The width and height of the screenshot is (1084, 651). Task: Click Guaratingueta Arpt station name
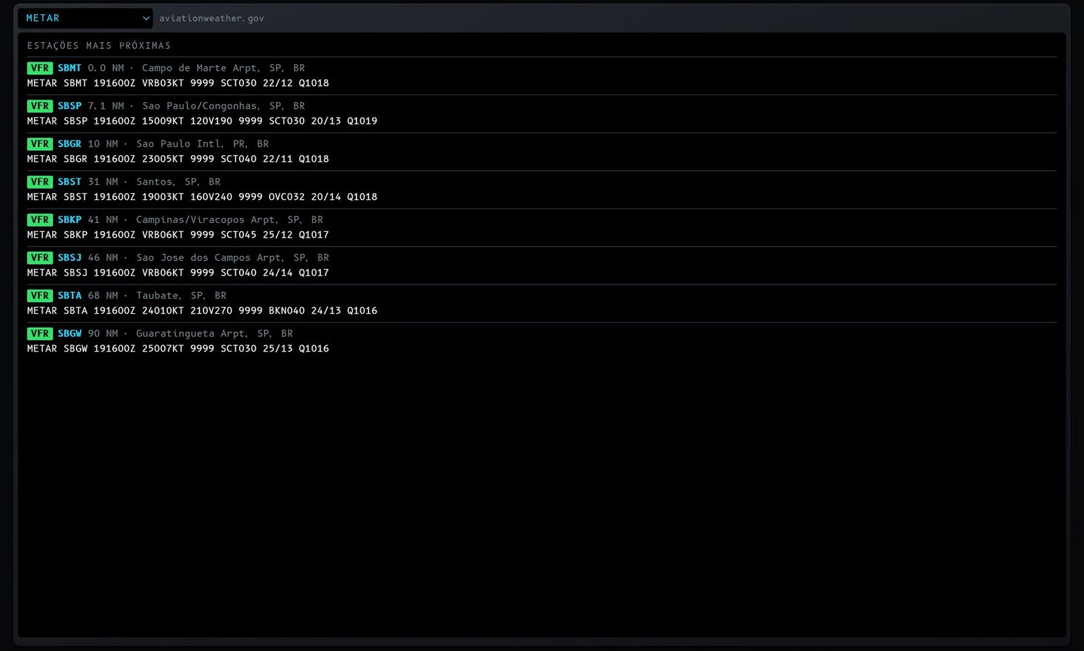[x=215, y=333]
